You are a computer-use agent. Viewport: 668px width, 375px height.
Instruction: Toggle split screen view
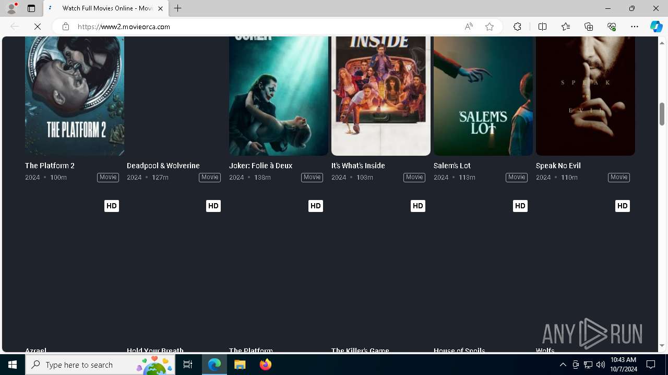pos(542,27)
